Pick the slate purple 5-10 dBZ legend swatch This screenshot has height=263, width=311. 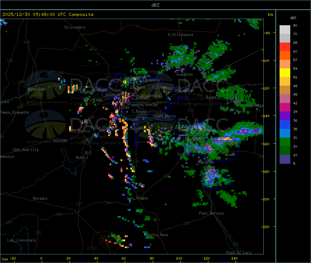[285, 159]
